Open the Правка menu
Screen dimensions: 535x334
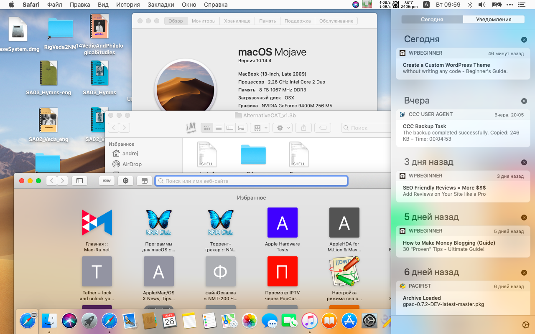point(80,5)
